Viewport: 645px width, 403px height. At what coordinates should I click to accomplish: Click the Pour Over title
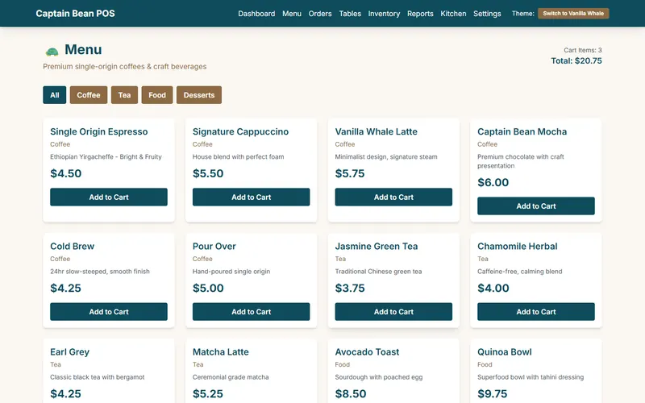[x=214, y=247]
